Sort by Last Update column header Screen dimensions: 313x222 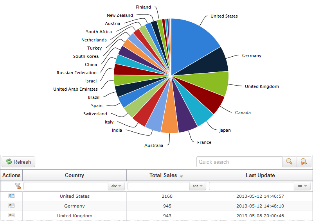coord(260,175)
